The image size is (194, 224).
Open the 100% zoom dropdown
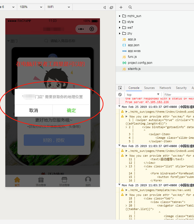[31, 7]
